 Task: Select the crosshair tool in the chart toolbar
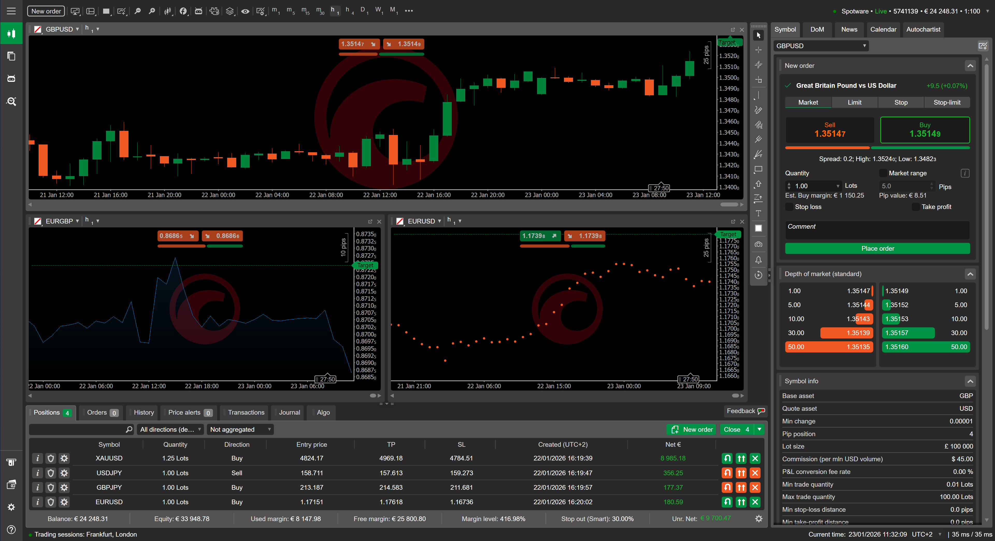click(758, 49)
